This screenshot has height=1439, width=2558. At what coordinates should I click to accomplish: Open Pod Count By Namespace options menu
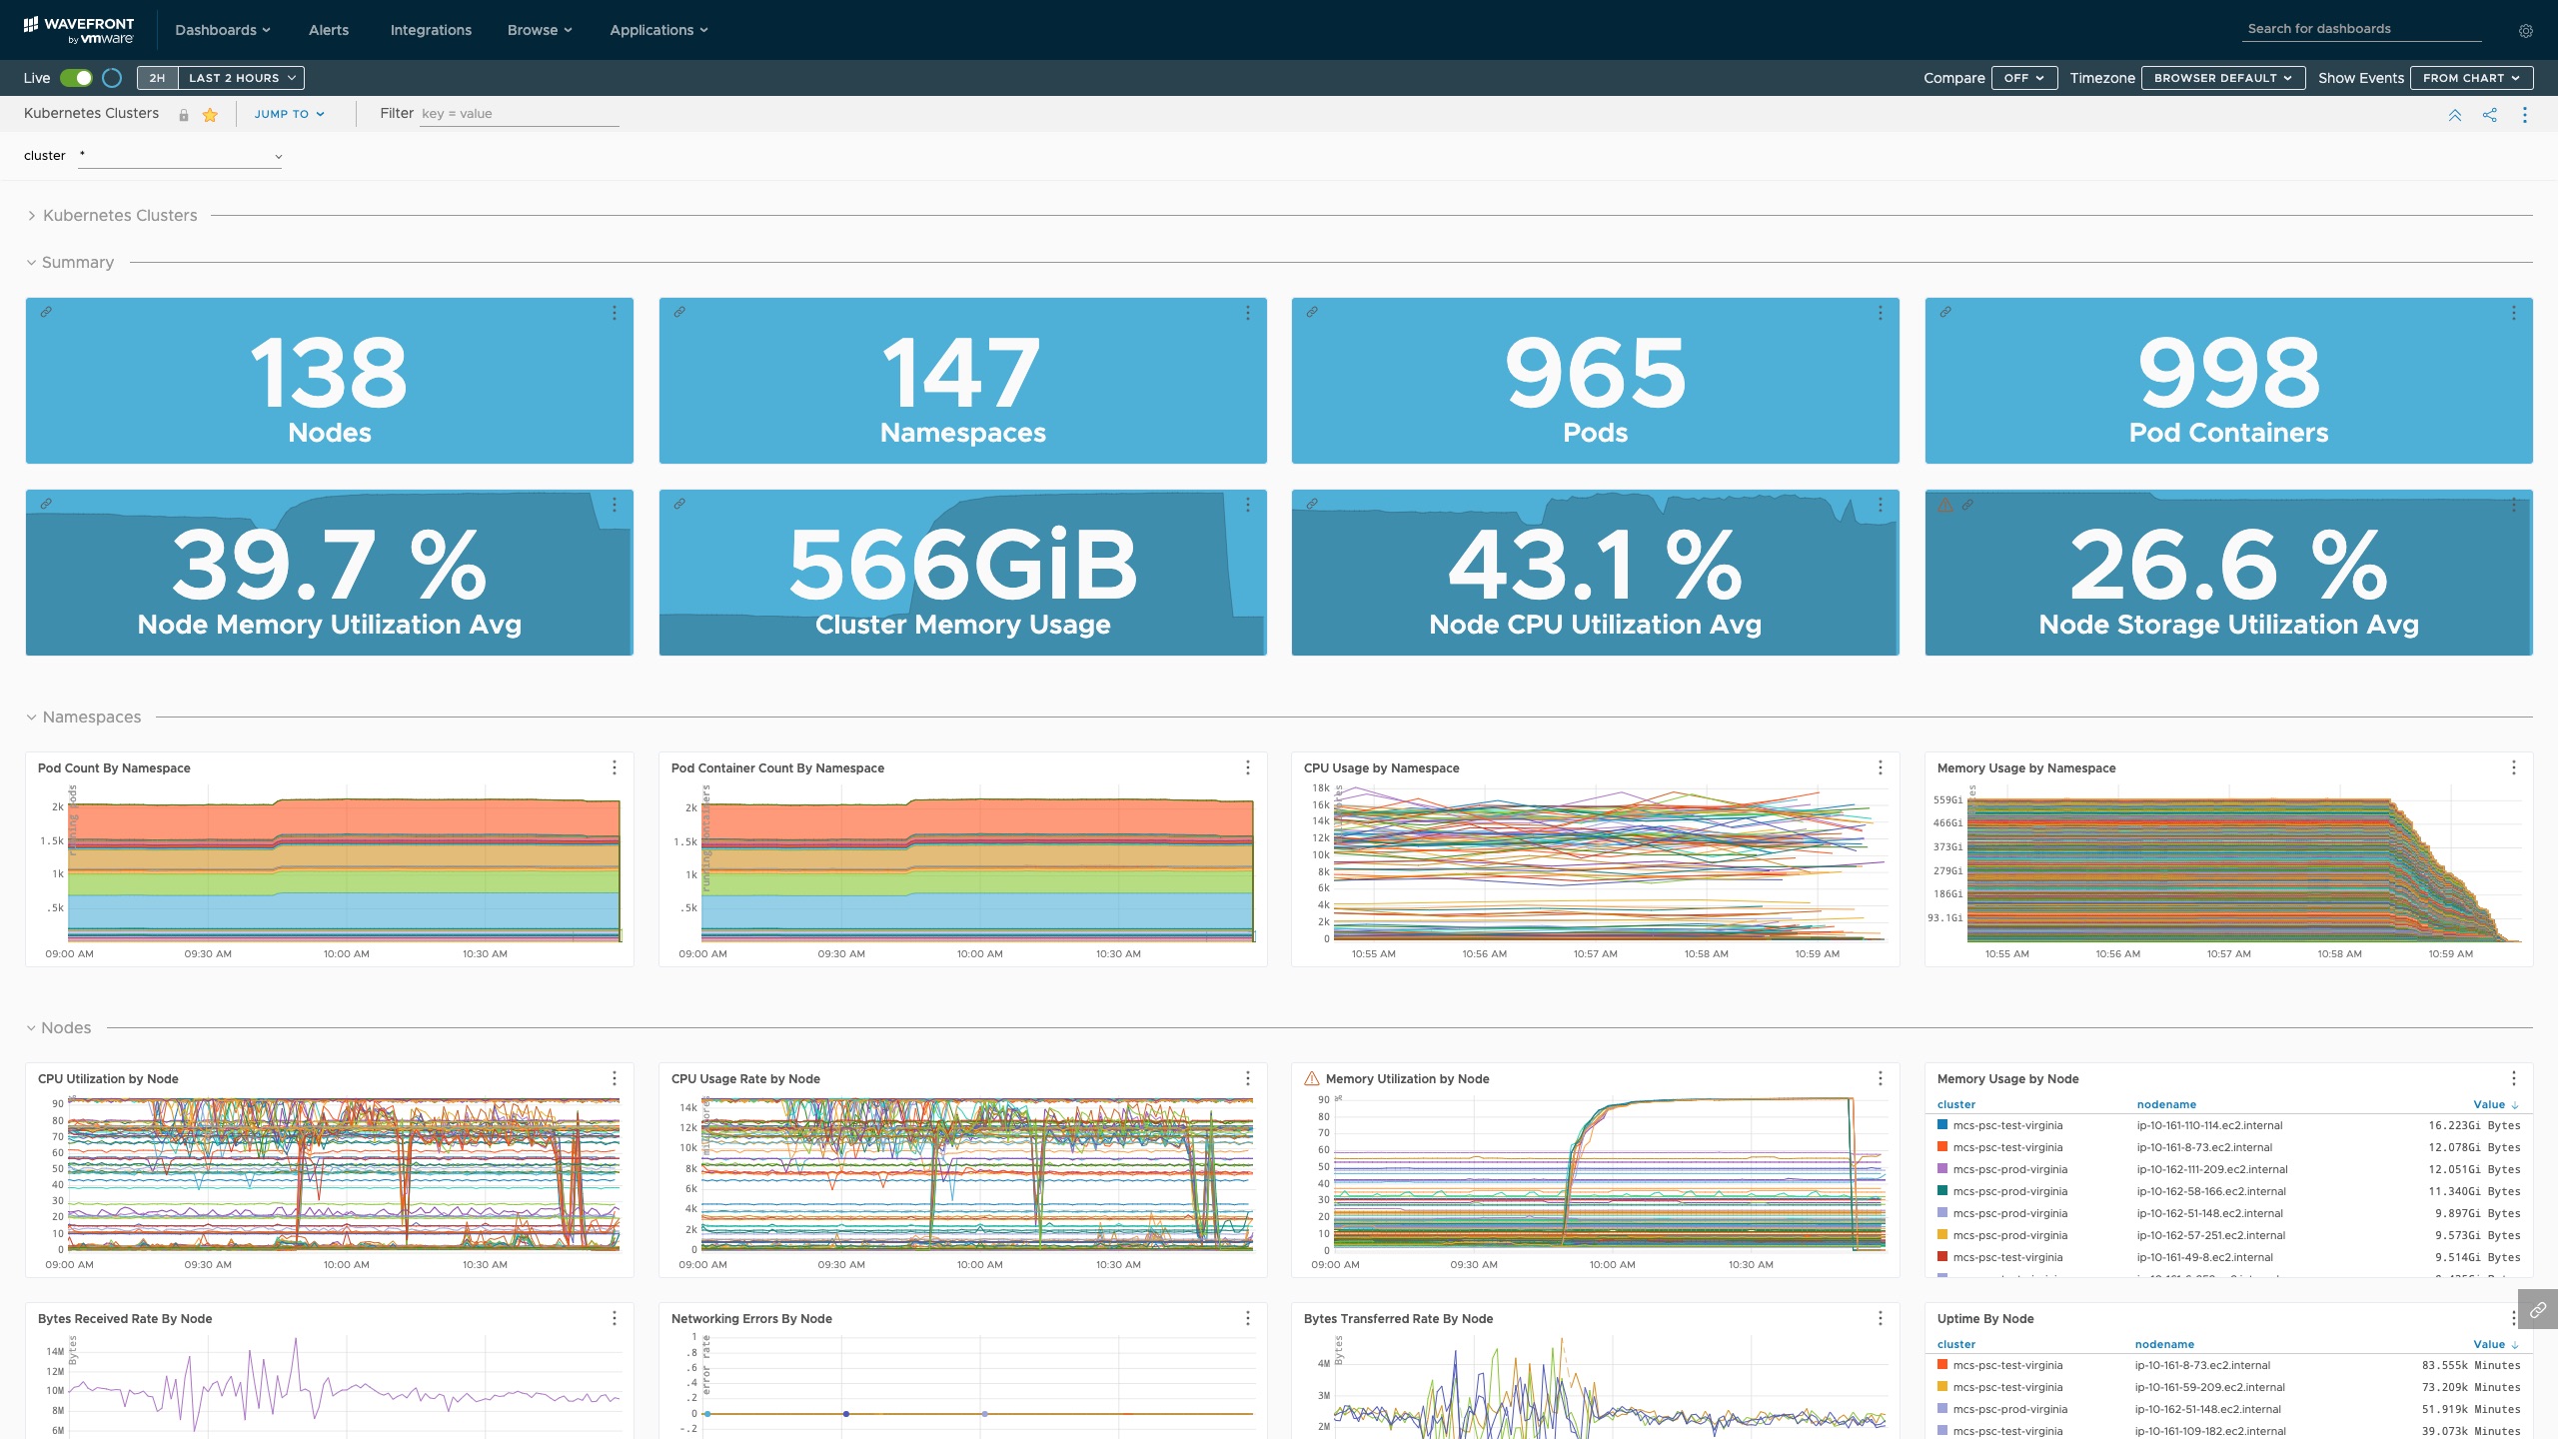click(614, 767)
